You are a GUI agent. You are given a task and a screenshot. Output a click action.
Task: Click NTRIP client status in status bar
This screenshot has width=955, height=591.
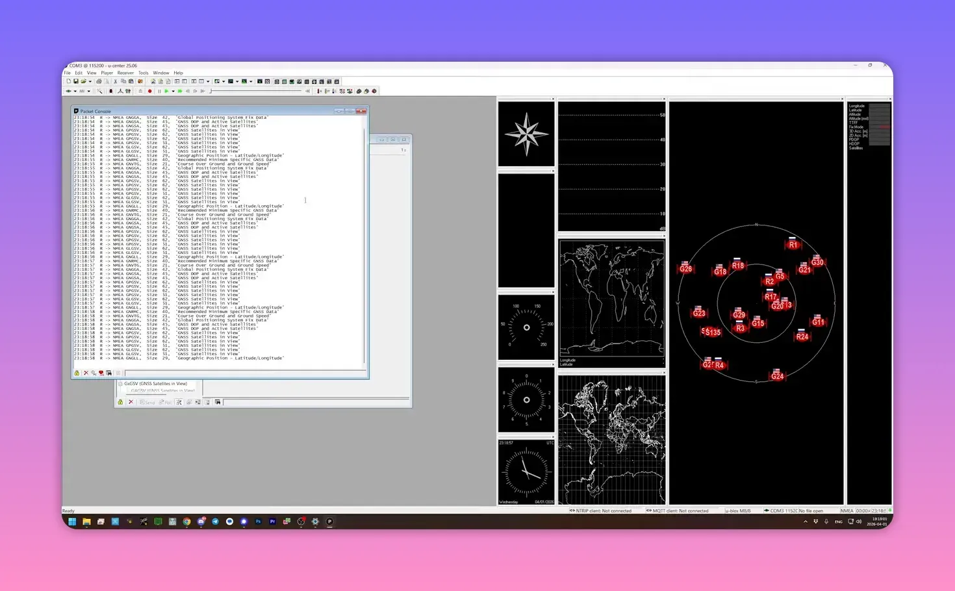click(601, 511)
